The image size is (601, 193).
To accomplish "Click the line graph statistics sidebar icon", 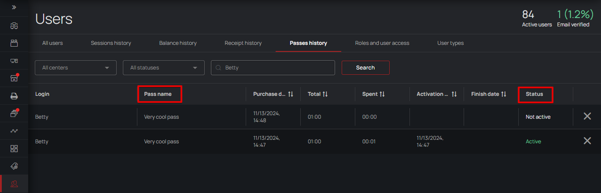I will tap(14, 131).
